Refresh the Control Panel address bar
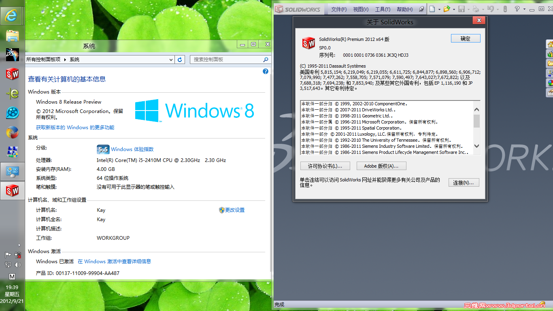553x311 pixels. (x=180, y=60)
